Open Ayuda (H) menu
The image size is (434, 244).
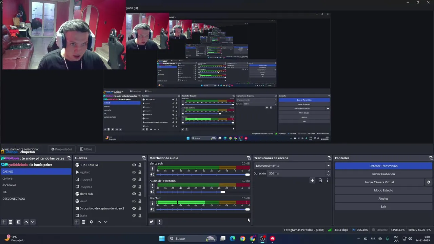tap(132, 8)
